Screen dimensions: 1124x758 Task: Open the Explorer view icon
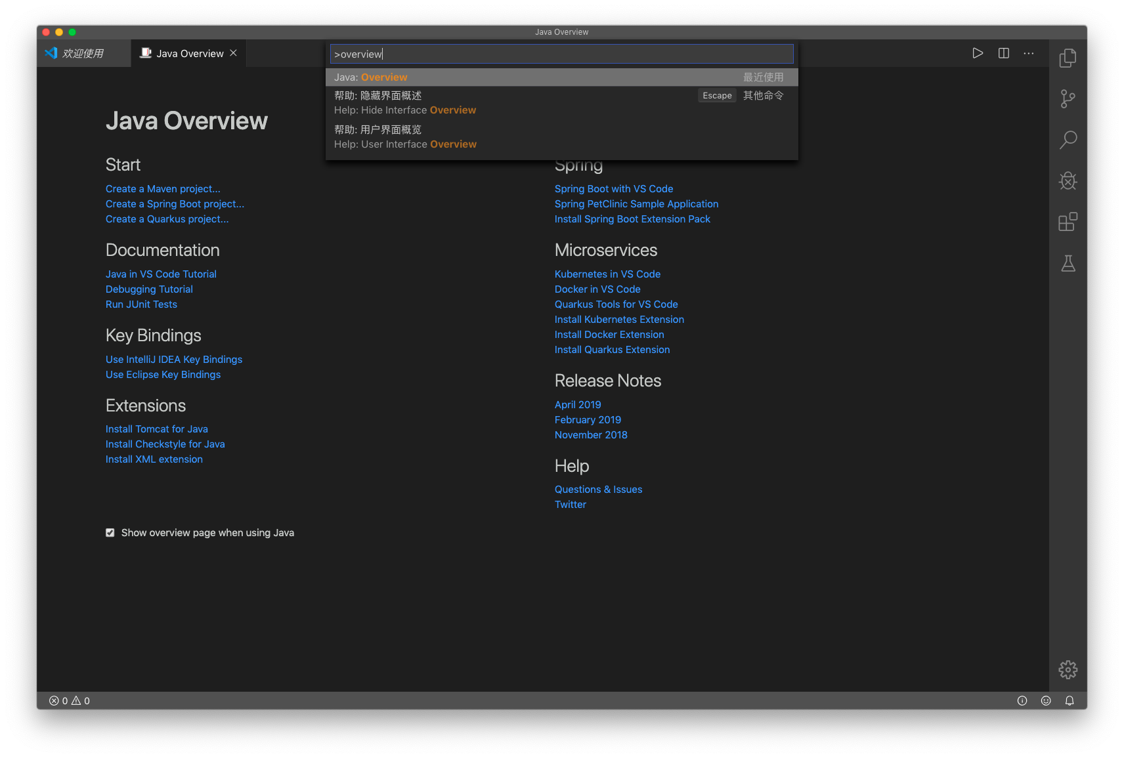(1068, 58)
